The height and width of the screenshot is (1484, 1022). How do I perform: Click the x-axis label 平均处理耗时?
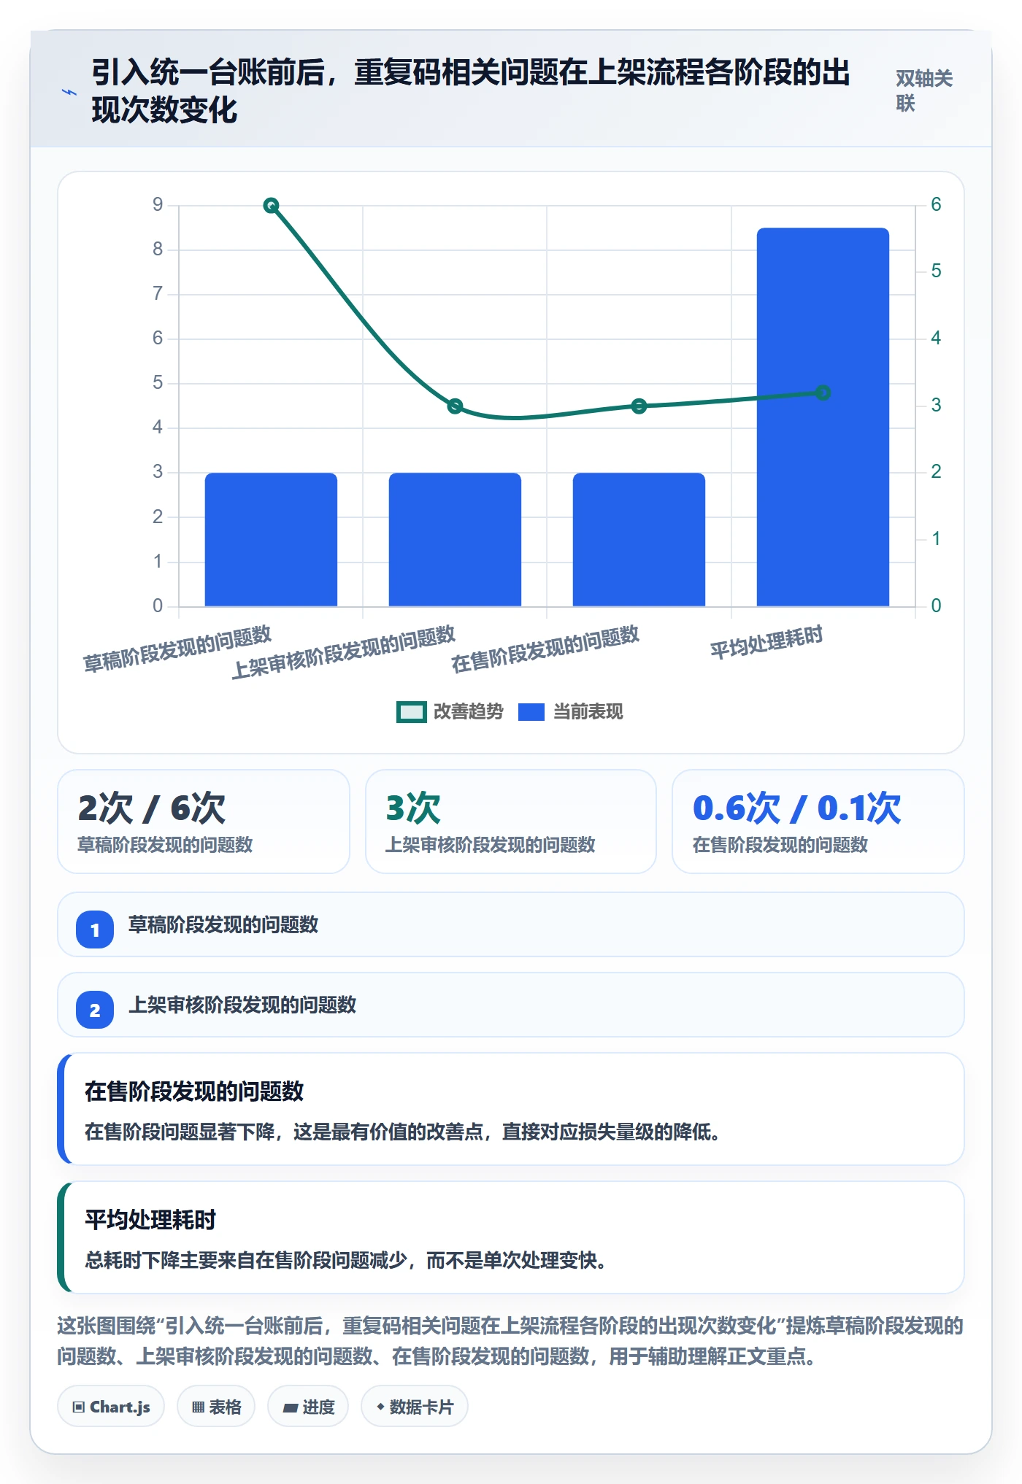coord(766,642)
